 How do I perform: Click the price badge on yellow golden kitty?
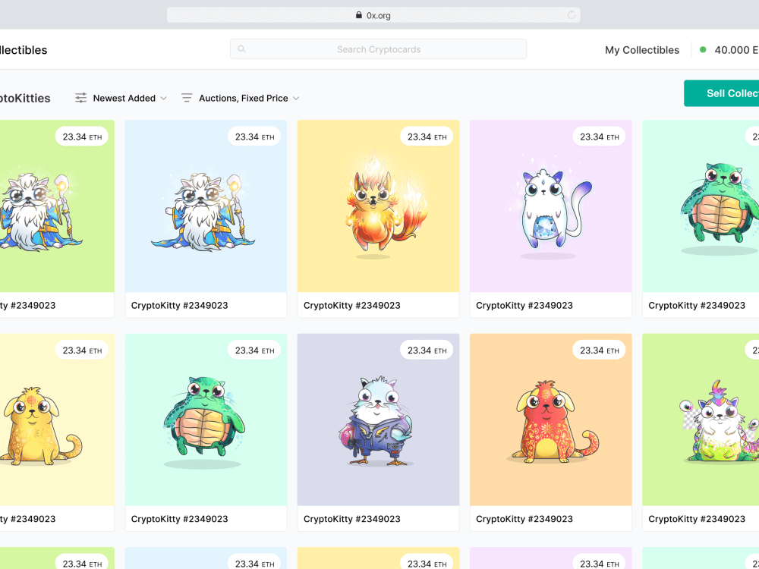pos(82,351)
